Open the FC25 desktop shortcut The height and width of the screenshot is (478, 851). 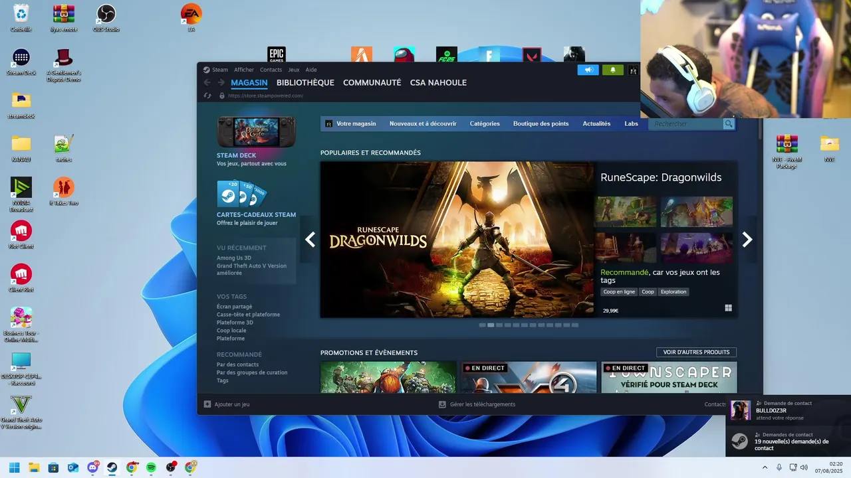point(447,54)
